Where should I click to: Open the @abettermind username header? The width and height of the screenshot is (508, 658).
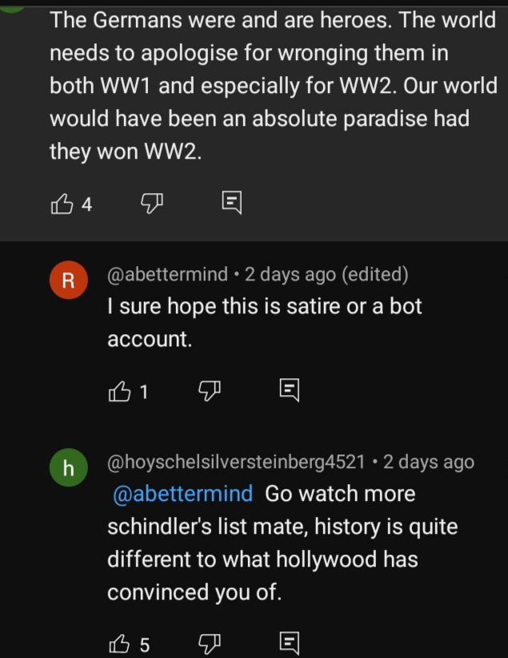pyautogui.click(x=167, y=274)
